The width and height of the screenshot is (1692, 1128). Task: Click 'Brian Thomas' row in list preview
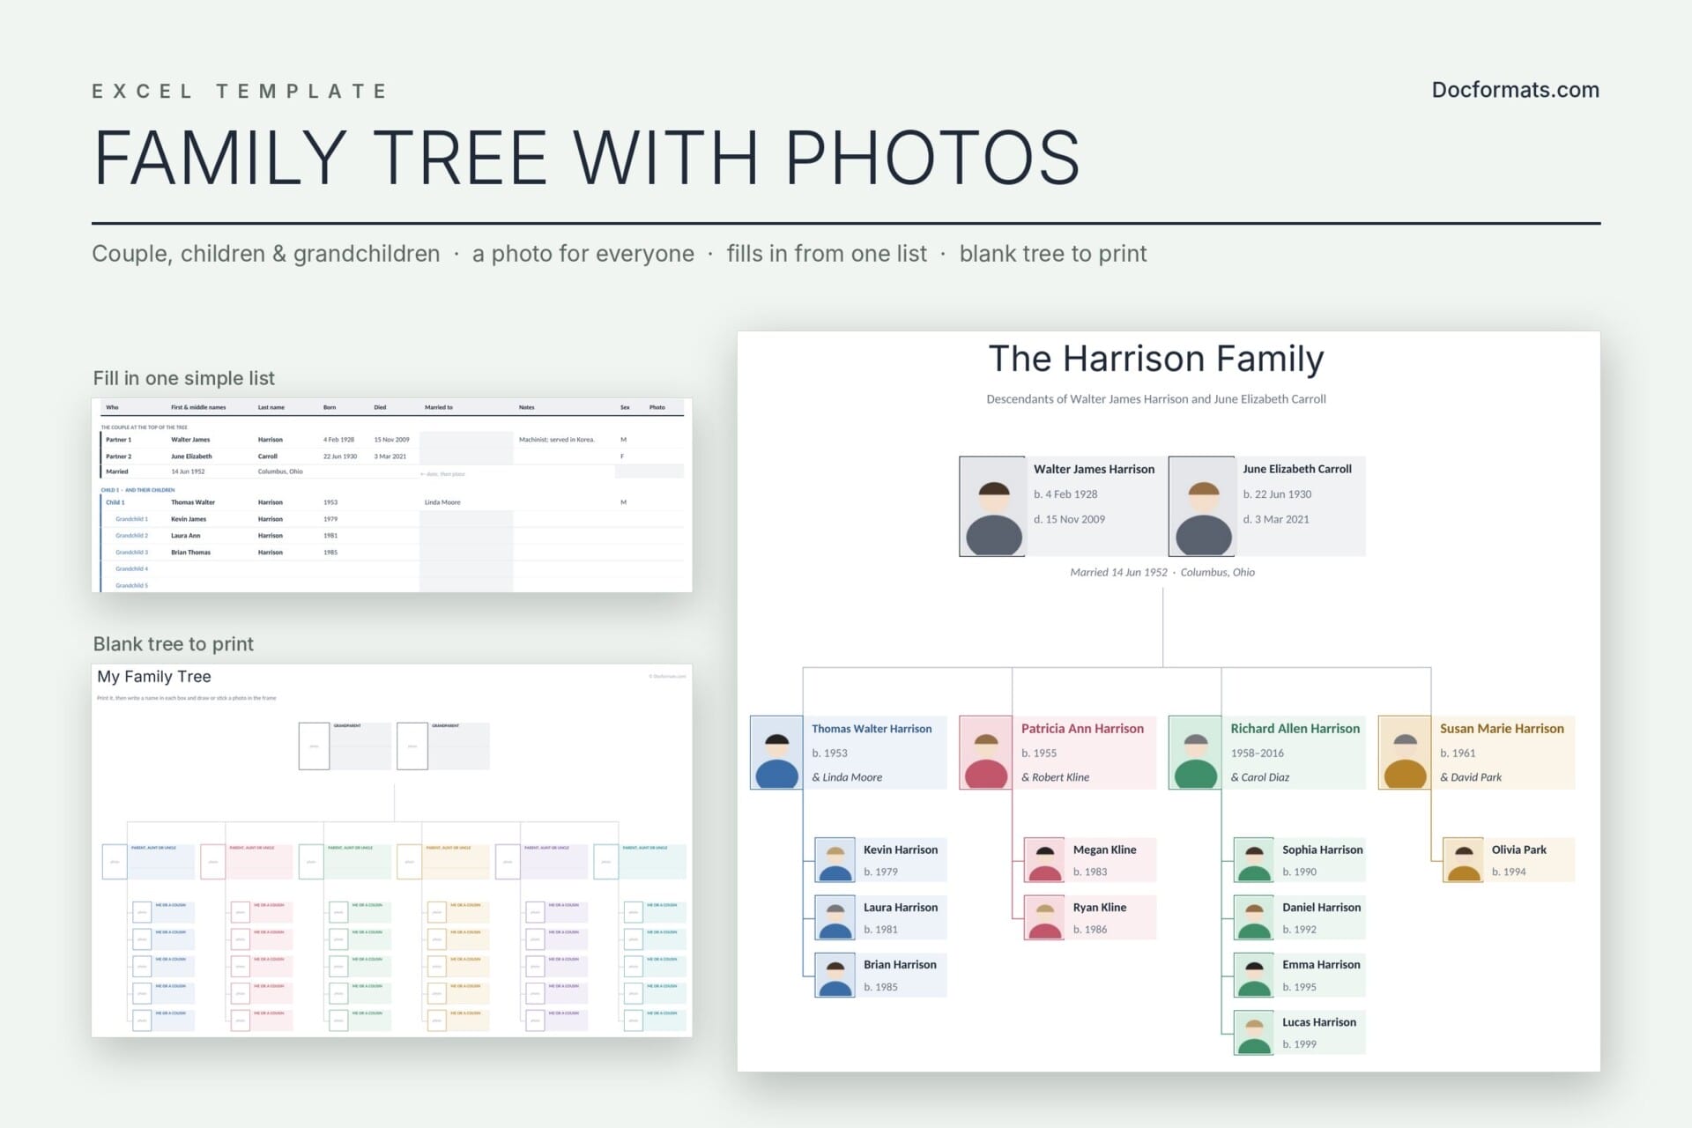click(392, 553)
